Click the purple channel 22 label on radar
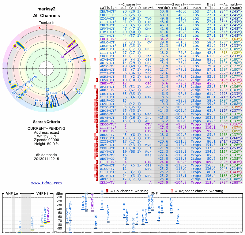 pyautogui.click(x=62, y=57)
